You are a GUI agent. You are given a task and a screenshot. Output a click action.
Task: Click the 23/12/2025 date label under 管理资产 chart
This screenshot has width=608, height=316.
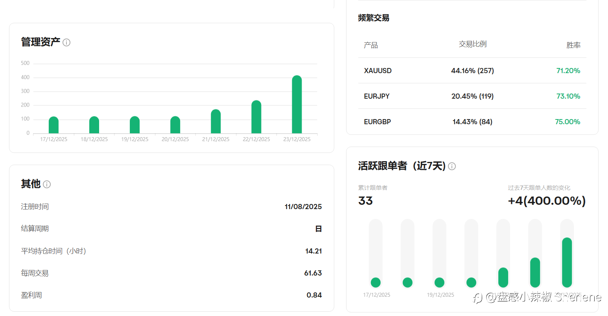tap(297, 140)
